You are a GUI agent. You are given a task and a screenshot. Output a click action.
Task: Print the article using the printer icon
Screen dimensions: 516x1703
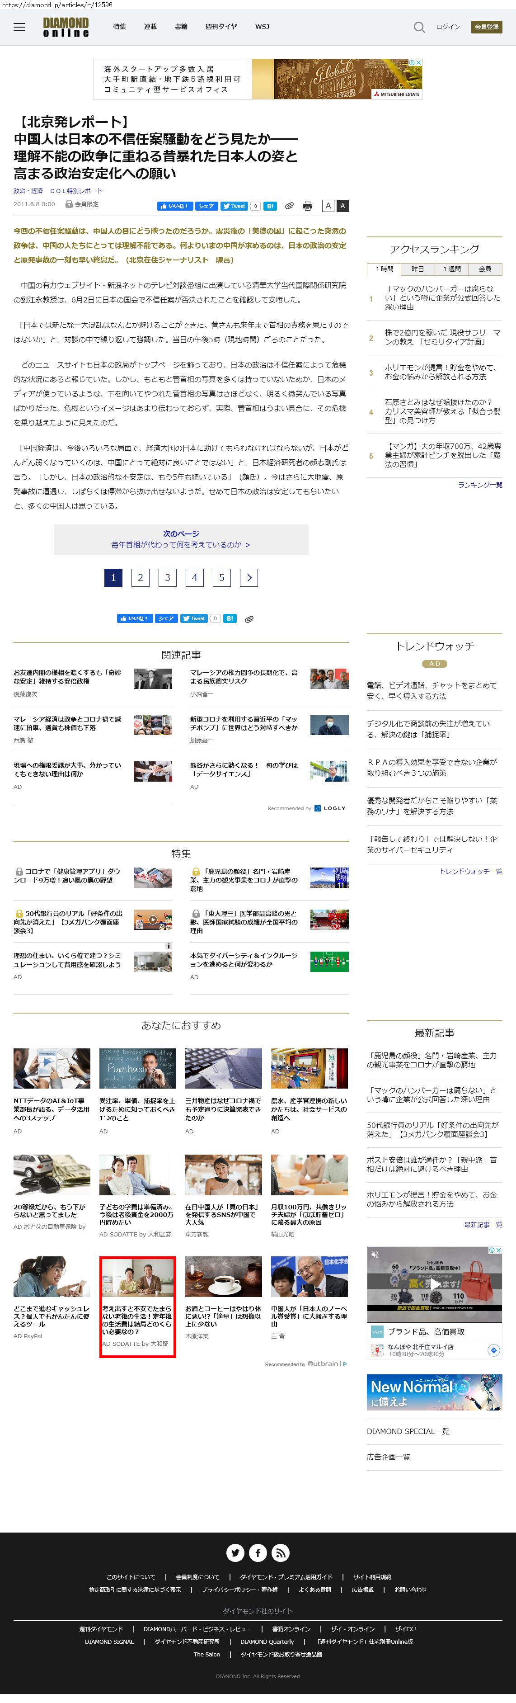tap(307, 206)
